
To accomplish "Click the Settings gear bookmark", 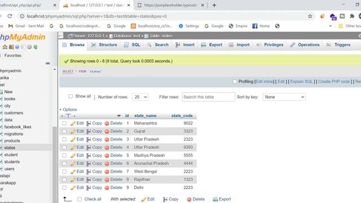I will pyautogui.click(x=181, y=26).
